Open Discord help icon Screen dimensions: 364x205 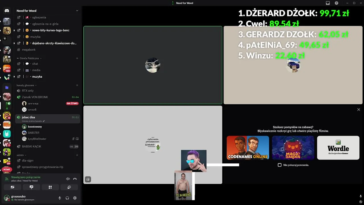click(x=337, y=3)
